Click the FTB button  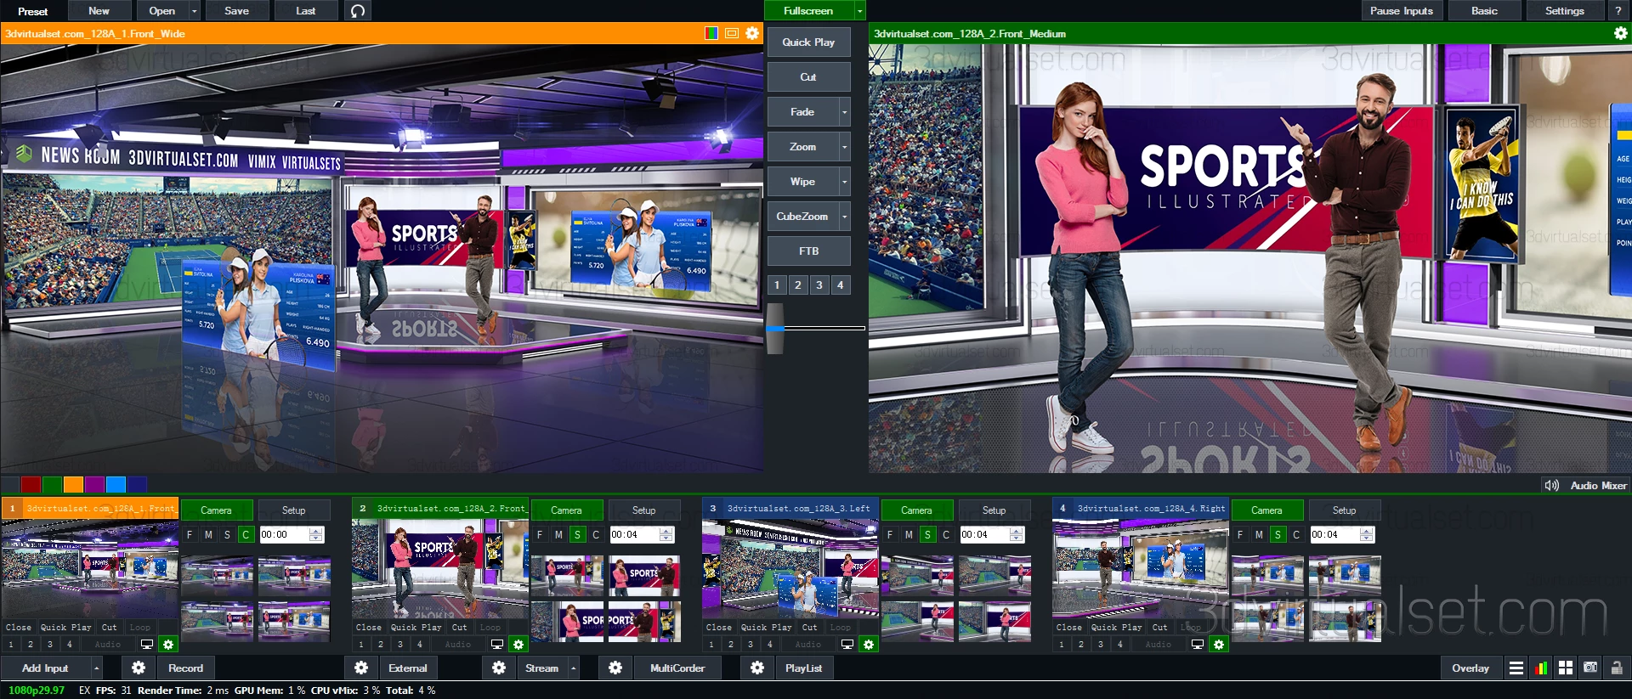pos(808,251)
